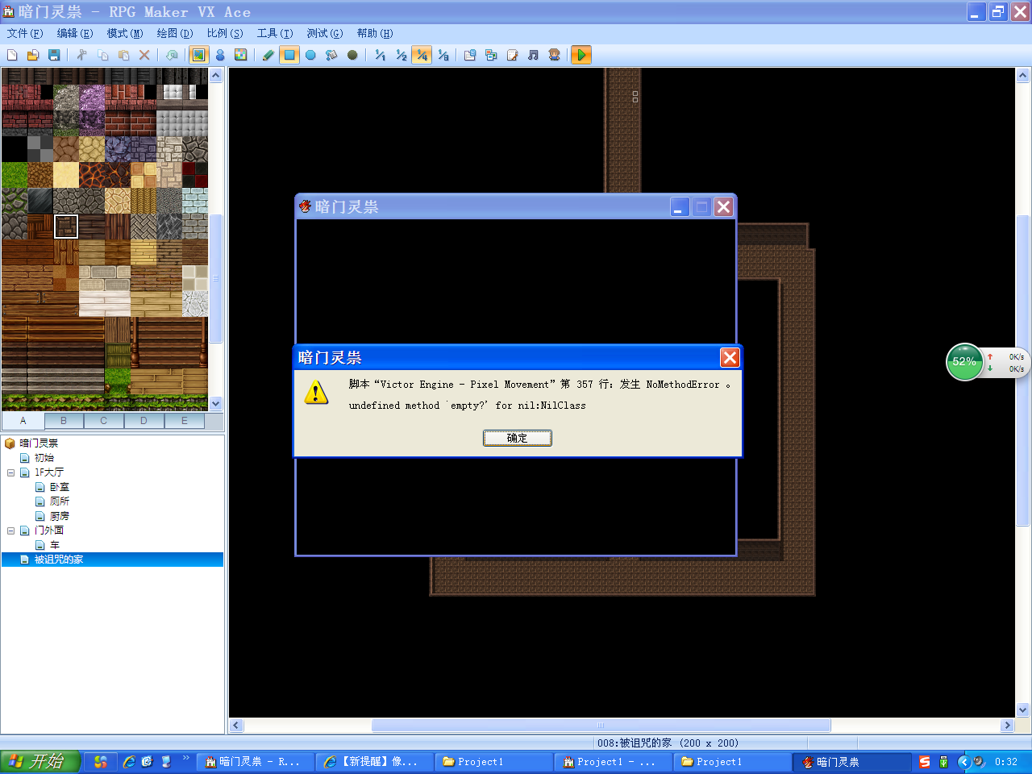
Task: Select the 车 map in tree
Action: pos(55,545)
